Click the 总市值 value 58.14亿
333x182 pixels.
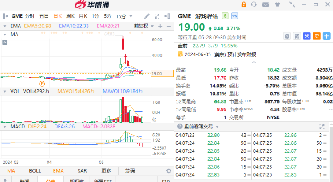pos(324,93)
